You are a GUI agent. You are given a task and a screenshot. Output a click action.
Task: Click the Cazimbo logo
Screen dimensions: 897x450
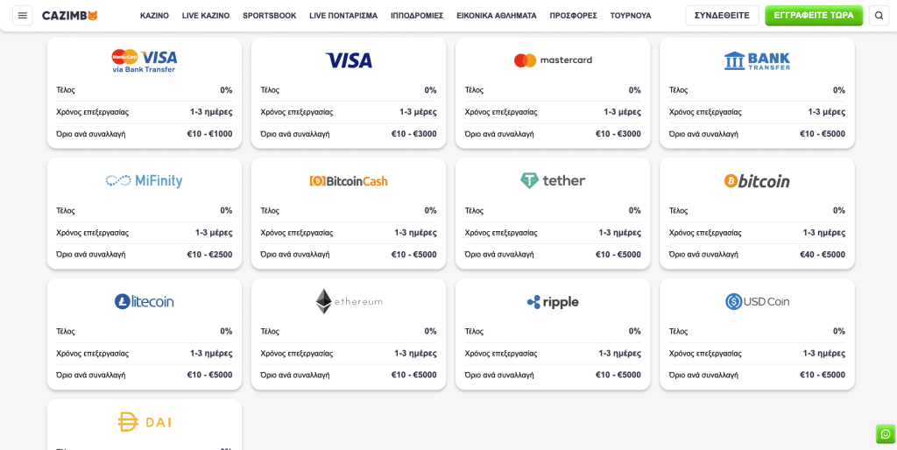[70, 16]
